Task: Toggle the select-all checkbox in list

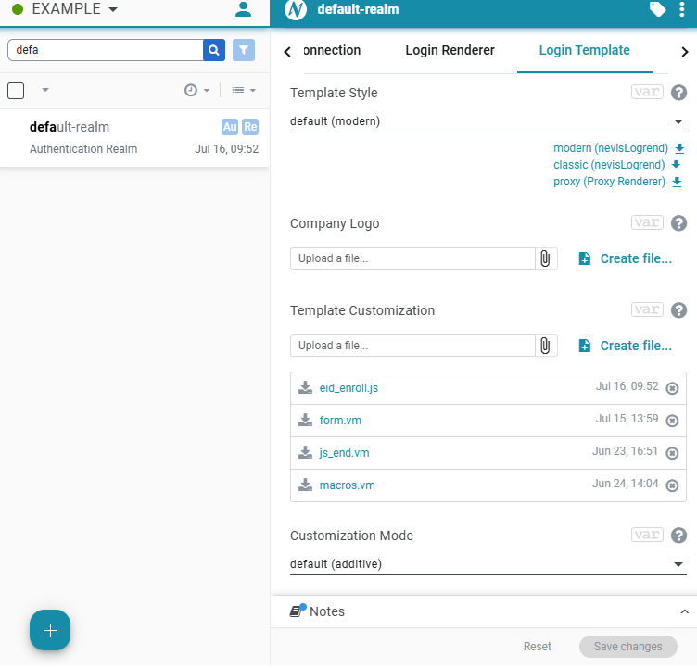Action: (x=16, y=90)
